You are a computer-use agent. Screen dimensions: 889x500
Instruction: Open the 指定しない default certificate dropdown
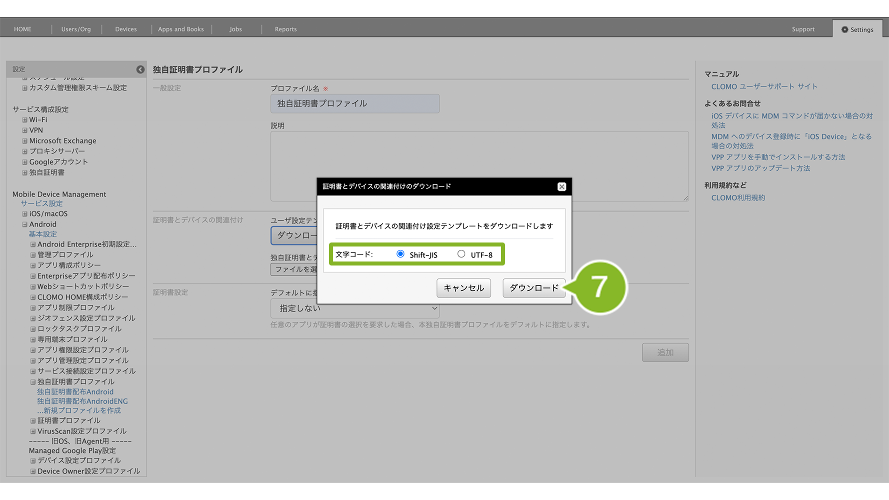tap(355, 308)
